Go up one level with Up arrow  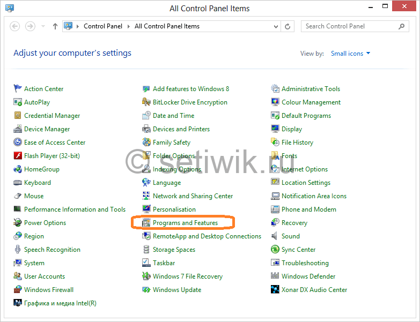click(x=55, y=26)
